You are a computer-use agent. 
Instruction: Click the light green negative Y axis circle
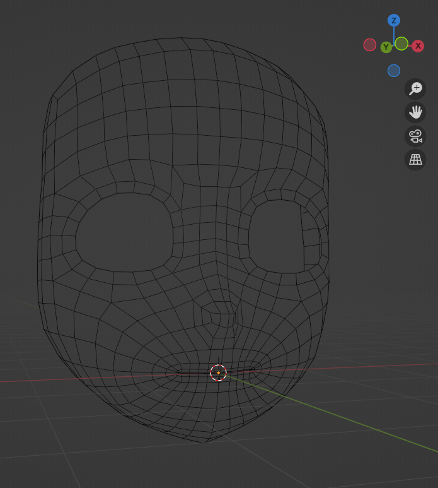click(401, 44)
